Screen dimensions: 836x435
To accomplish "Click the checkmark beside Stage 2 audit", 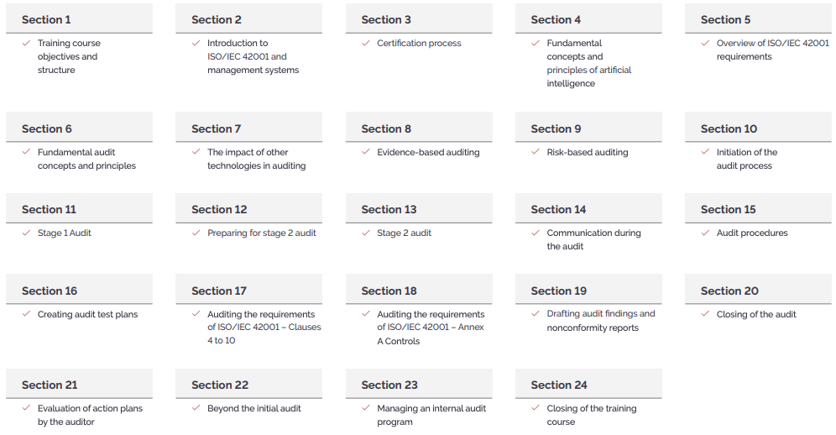I will 366,233.
